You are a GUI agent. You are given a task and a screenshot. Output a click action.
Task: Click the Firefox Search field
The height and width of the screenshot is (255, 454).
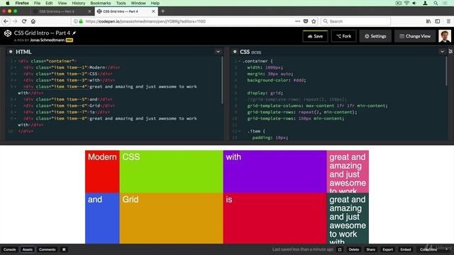point(355,21)
